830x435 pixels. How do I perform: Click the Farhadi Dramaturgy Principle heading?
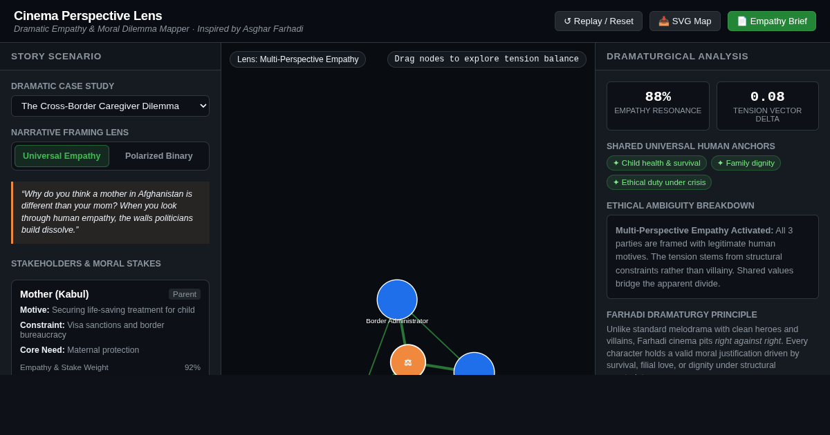(x=682, y=315)
